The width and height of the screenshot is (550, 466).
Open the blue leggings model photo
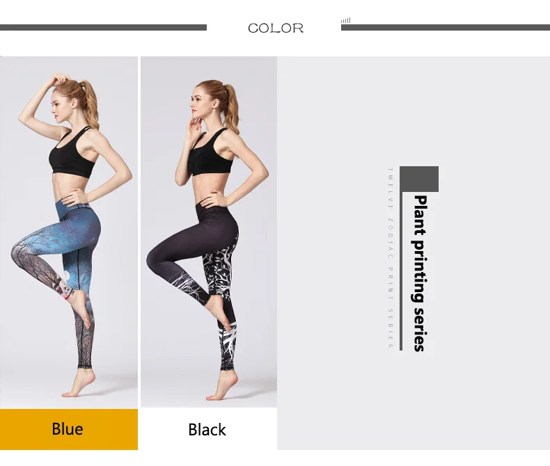point(69,232)
